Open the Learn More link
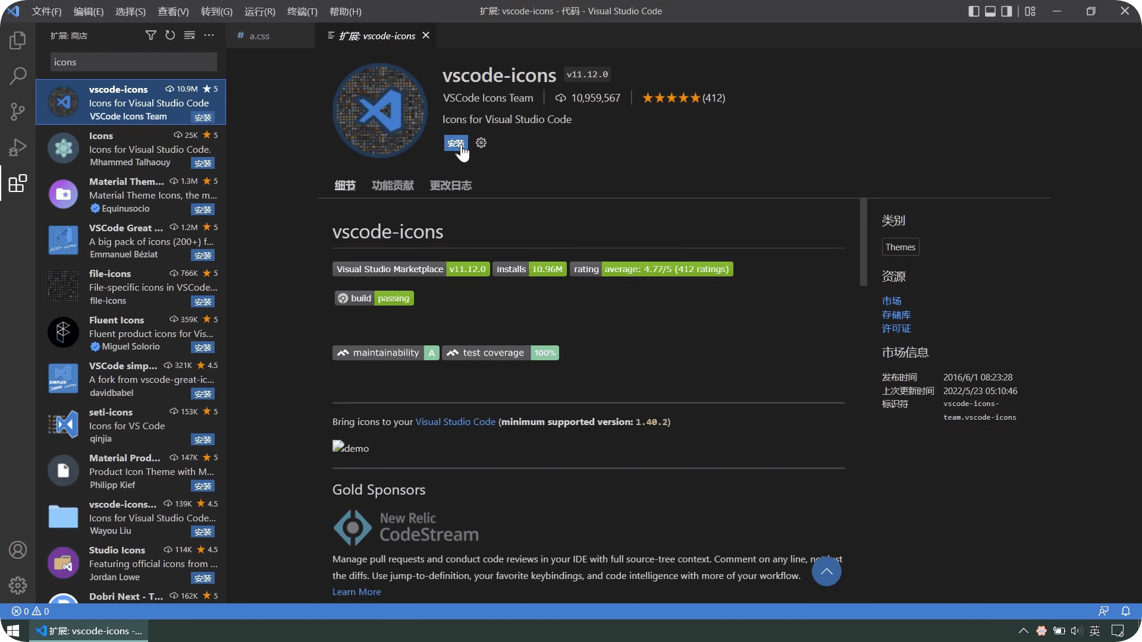 [x=356, y=592]
